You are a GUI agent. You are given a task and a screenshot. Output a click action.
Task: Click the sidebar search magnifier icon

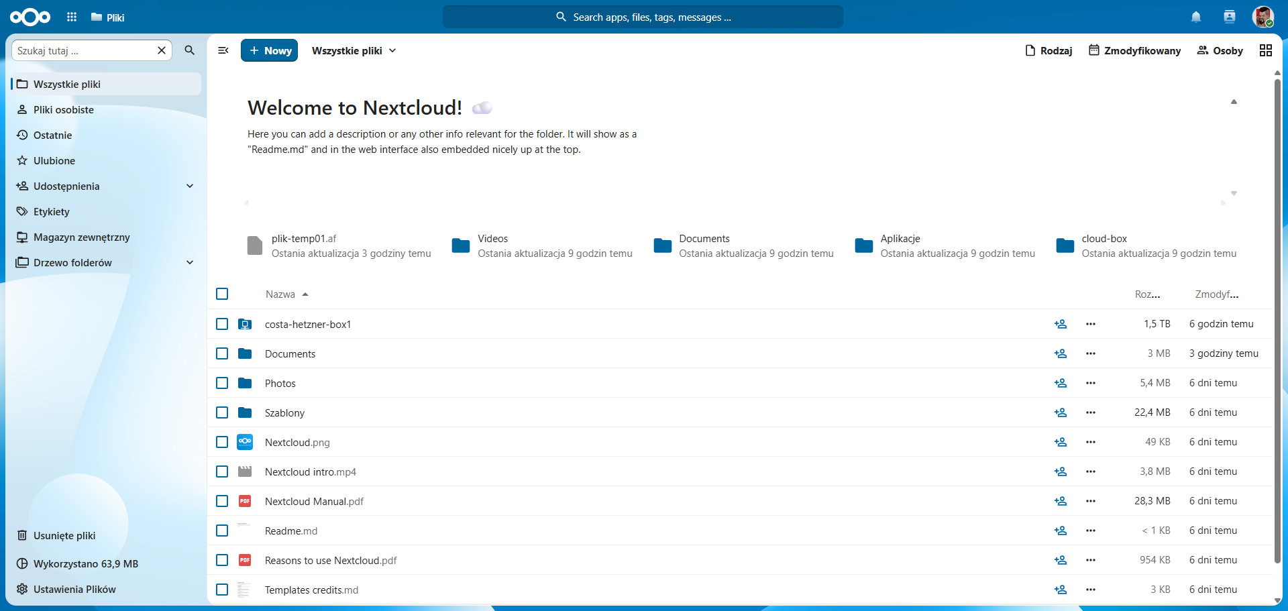coord(190,50)
